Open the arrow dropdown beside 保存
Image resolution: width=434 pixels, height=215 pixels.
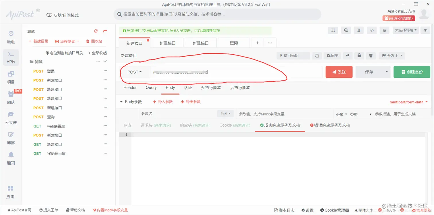click(387, 72)
